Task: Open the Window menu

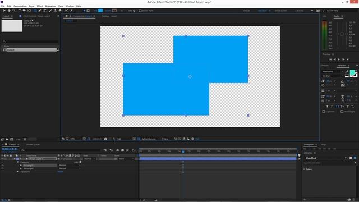Action: point(70,6)
